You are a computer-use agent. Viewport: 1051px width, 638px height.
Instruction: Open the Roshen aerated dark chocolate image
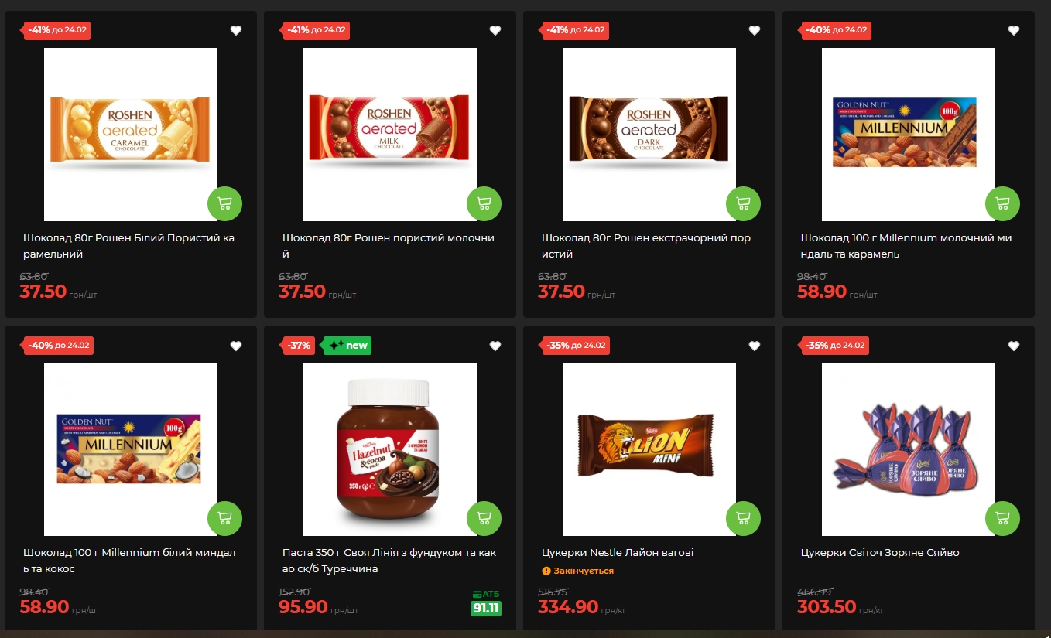649,135
